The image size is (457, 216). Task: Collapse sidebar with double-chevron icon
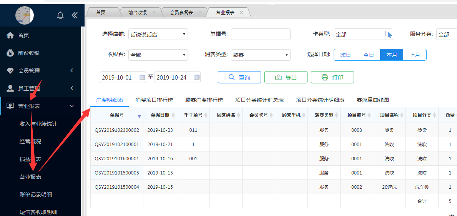[75, 15]
